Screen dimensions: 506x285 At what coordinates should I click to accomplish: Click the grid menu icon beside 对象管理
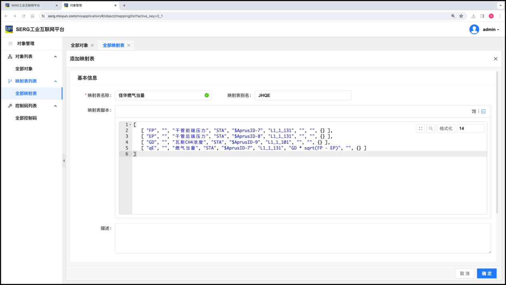point(10,44)
